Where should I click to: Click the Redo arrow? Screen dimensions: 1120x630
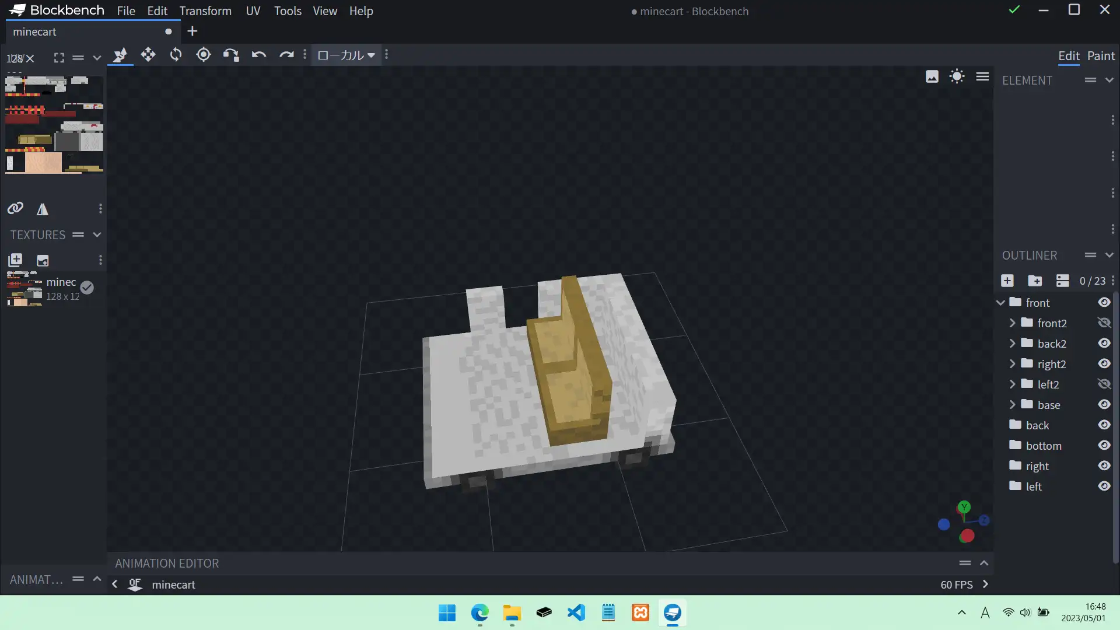pyautogui.click(x=286, y=55)
